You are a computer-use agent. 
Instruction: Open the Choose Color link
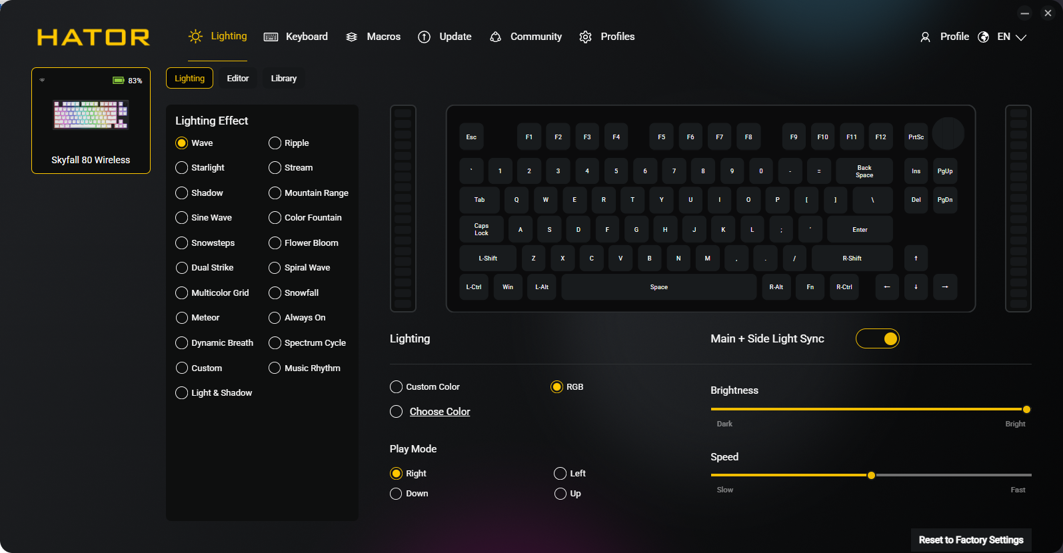coord(440,412)
